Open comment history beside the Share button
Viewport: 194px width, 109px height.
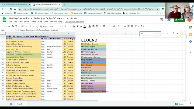click(x=161, y=19)
